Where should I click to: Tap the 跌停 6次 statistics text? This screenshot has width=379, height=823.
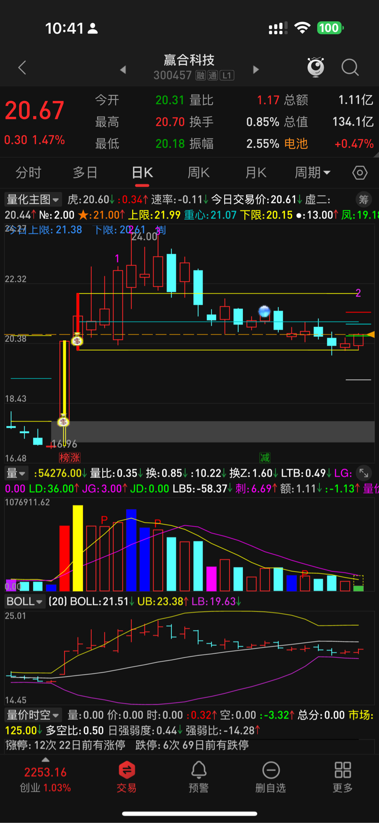point(192,745)
